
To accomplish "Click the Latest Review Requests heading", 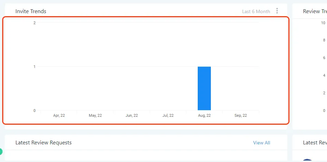I will [x=43, y=143].
